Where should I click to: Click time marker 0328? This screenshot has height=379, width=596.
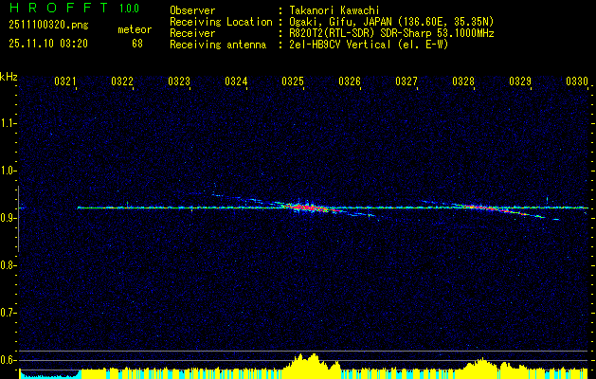(463, 81)
